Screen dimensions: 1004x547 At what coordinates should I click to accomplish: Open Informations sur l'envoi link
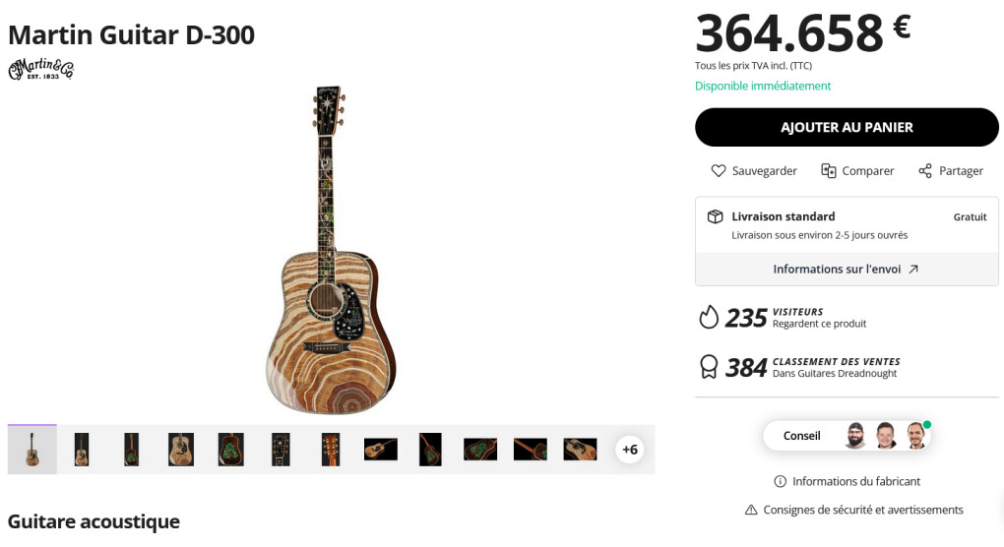847,269
